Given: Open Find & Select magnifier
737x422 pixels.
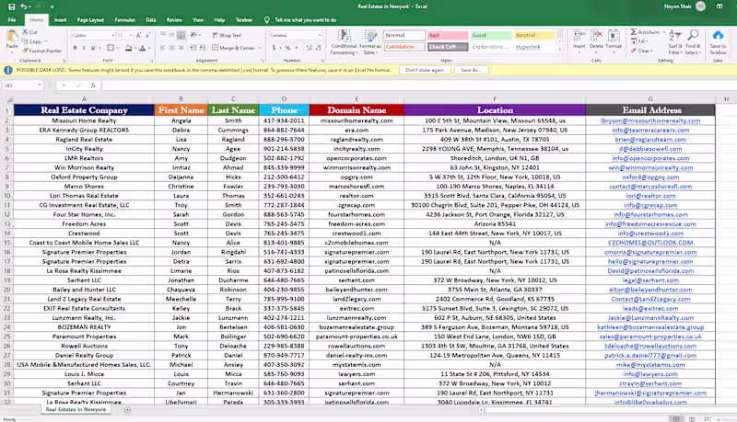Looking at the screenshot, I should coord(693,42).
